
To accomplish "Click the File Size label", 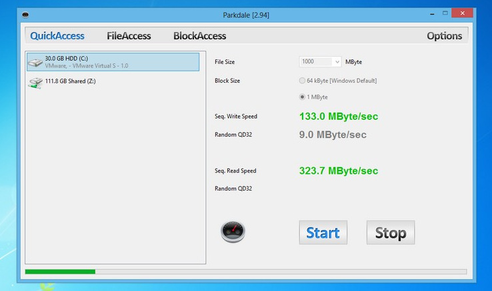I will 225,62.
